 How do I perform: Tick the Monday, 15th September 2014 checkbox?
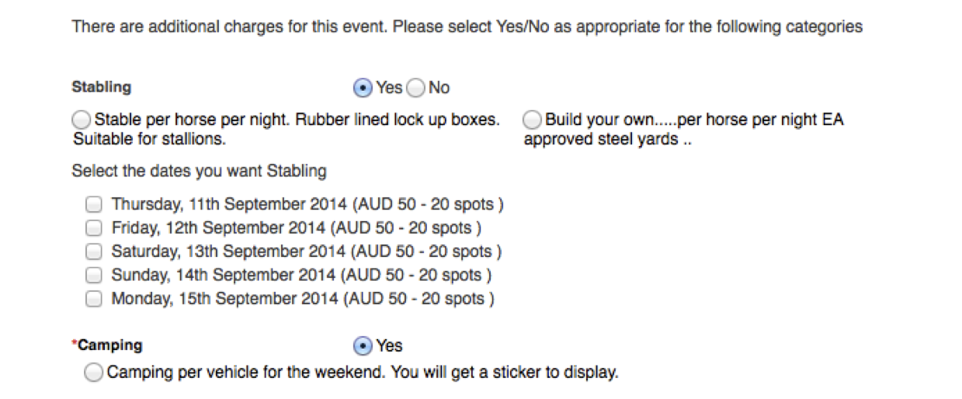tap(94, 299)
